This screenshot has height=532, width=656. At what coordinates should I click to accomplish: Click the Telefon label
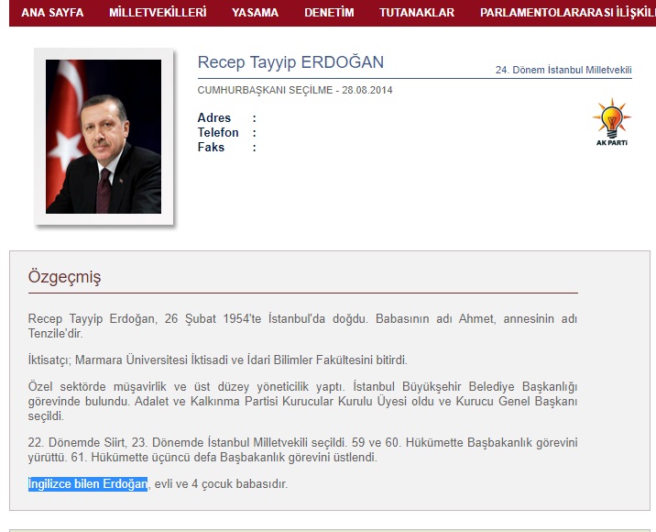tap(218, 132)
